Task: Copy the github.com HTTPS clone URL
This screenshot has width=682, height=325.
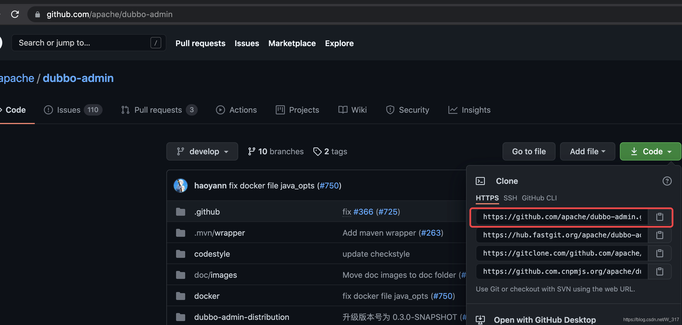Action: (659, 217)
